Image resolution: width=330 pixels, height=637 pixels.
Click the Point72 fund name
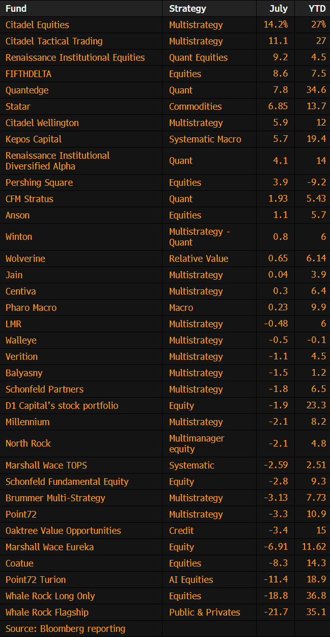21,514
